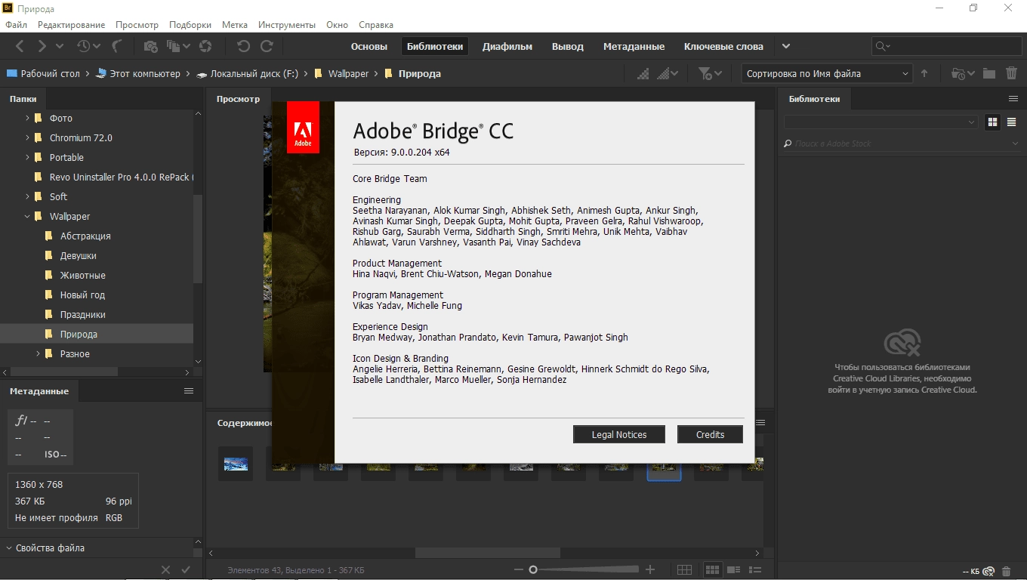The image size is (1027, 580).
Task: Expand the Chromium 72.0 folder
Action: (x=27, y=137)
